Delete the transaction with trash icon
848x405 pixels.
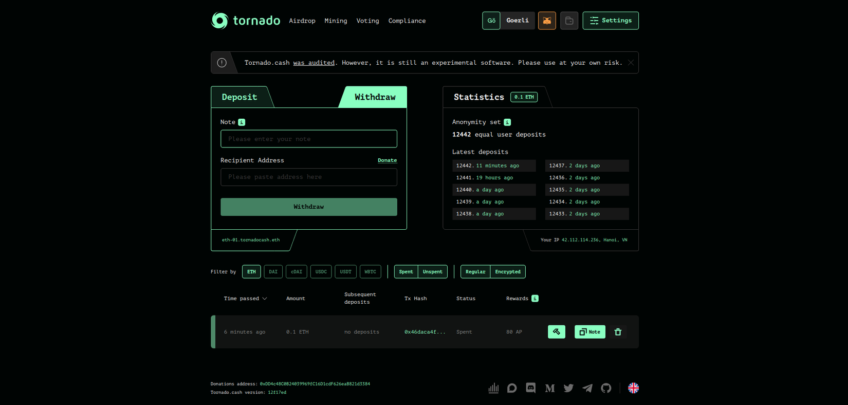(x=618, y=332)
